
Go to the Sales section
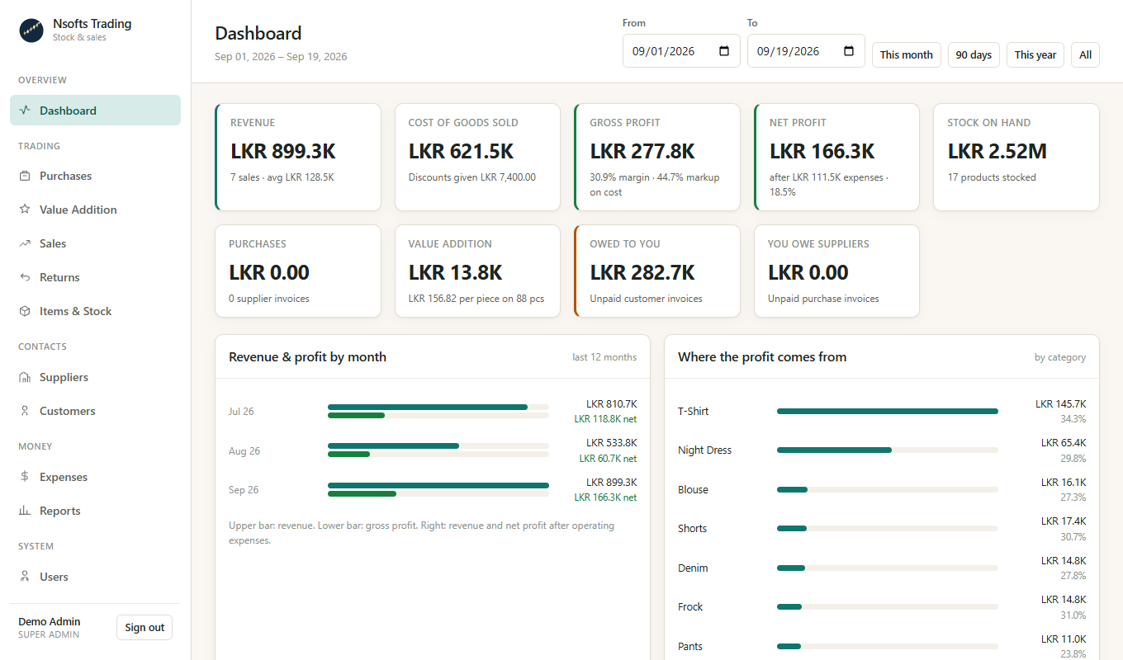(95, 243)
